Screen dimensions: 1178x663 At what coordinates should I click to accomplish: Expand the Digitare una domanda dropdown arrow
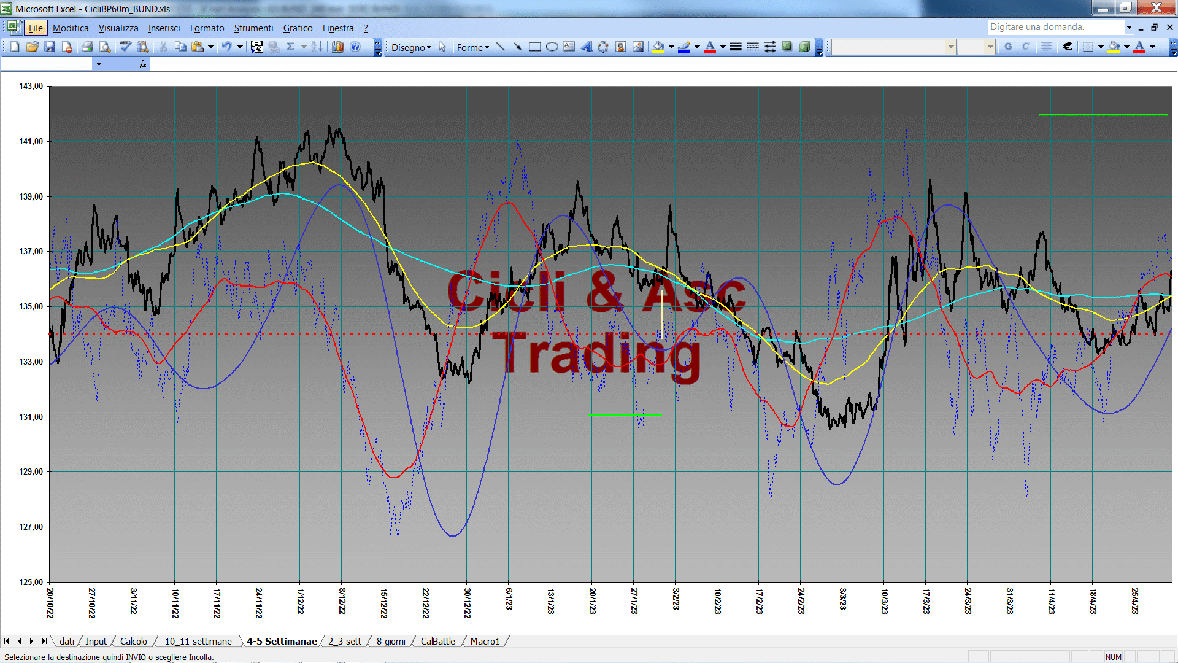point(1128,27)
